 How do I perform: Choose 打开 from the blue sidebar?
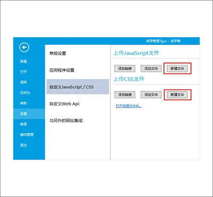coord(23,72)
